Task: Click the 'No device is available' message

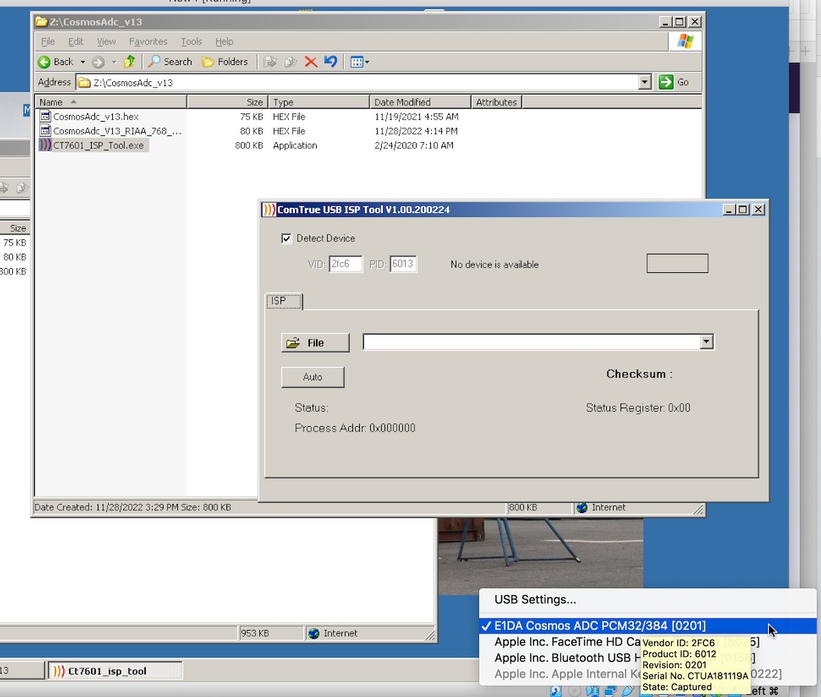Action: [x=495, y=265]
